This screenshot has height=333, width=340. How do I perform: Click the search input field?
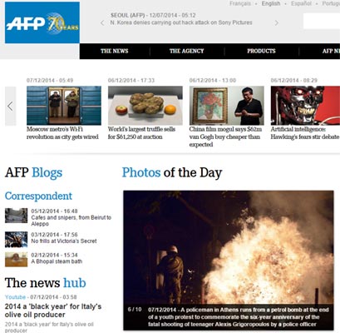[x=322, y=21]
